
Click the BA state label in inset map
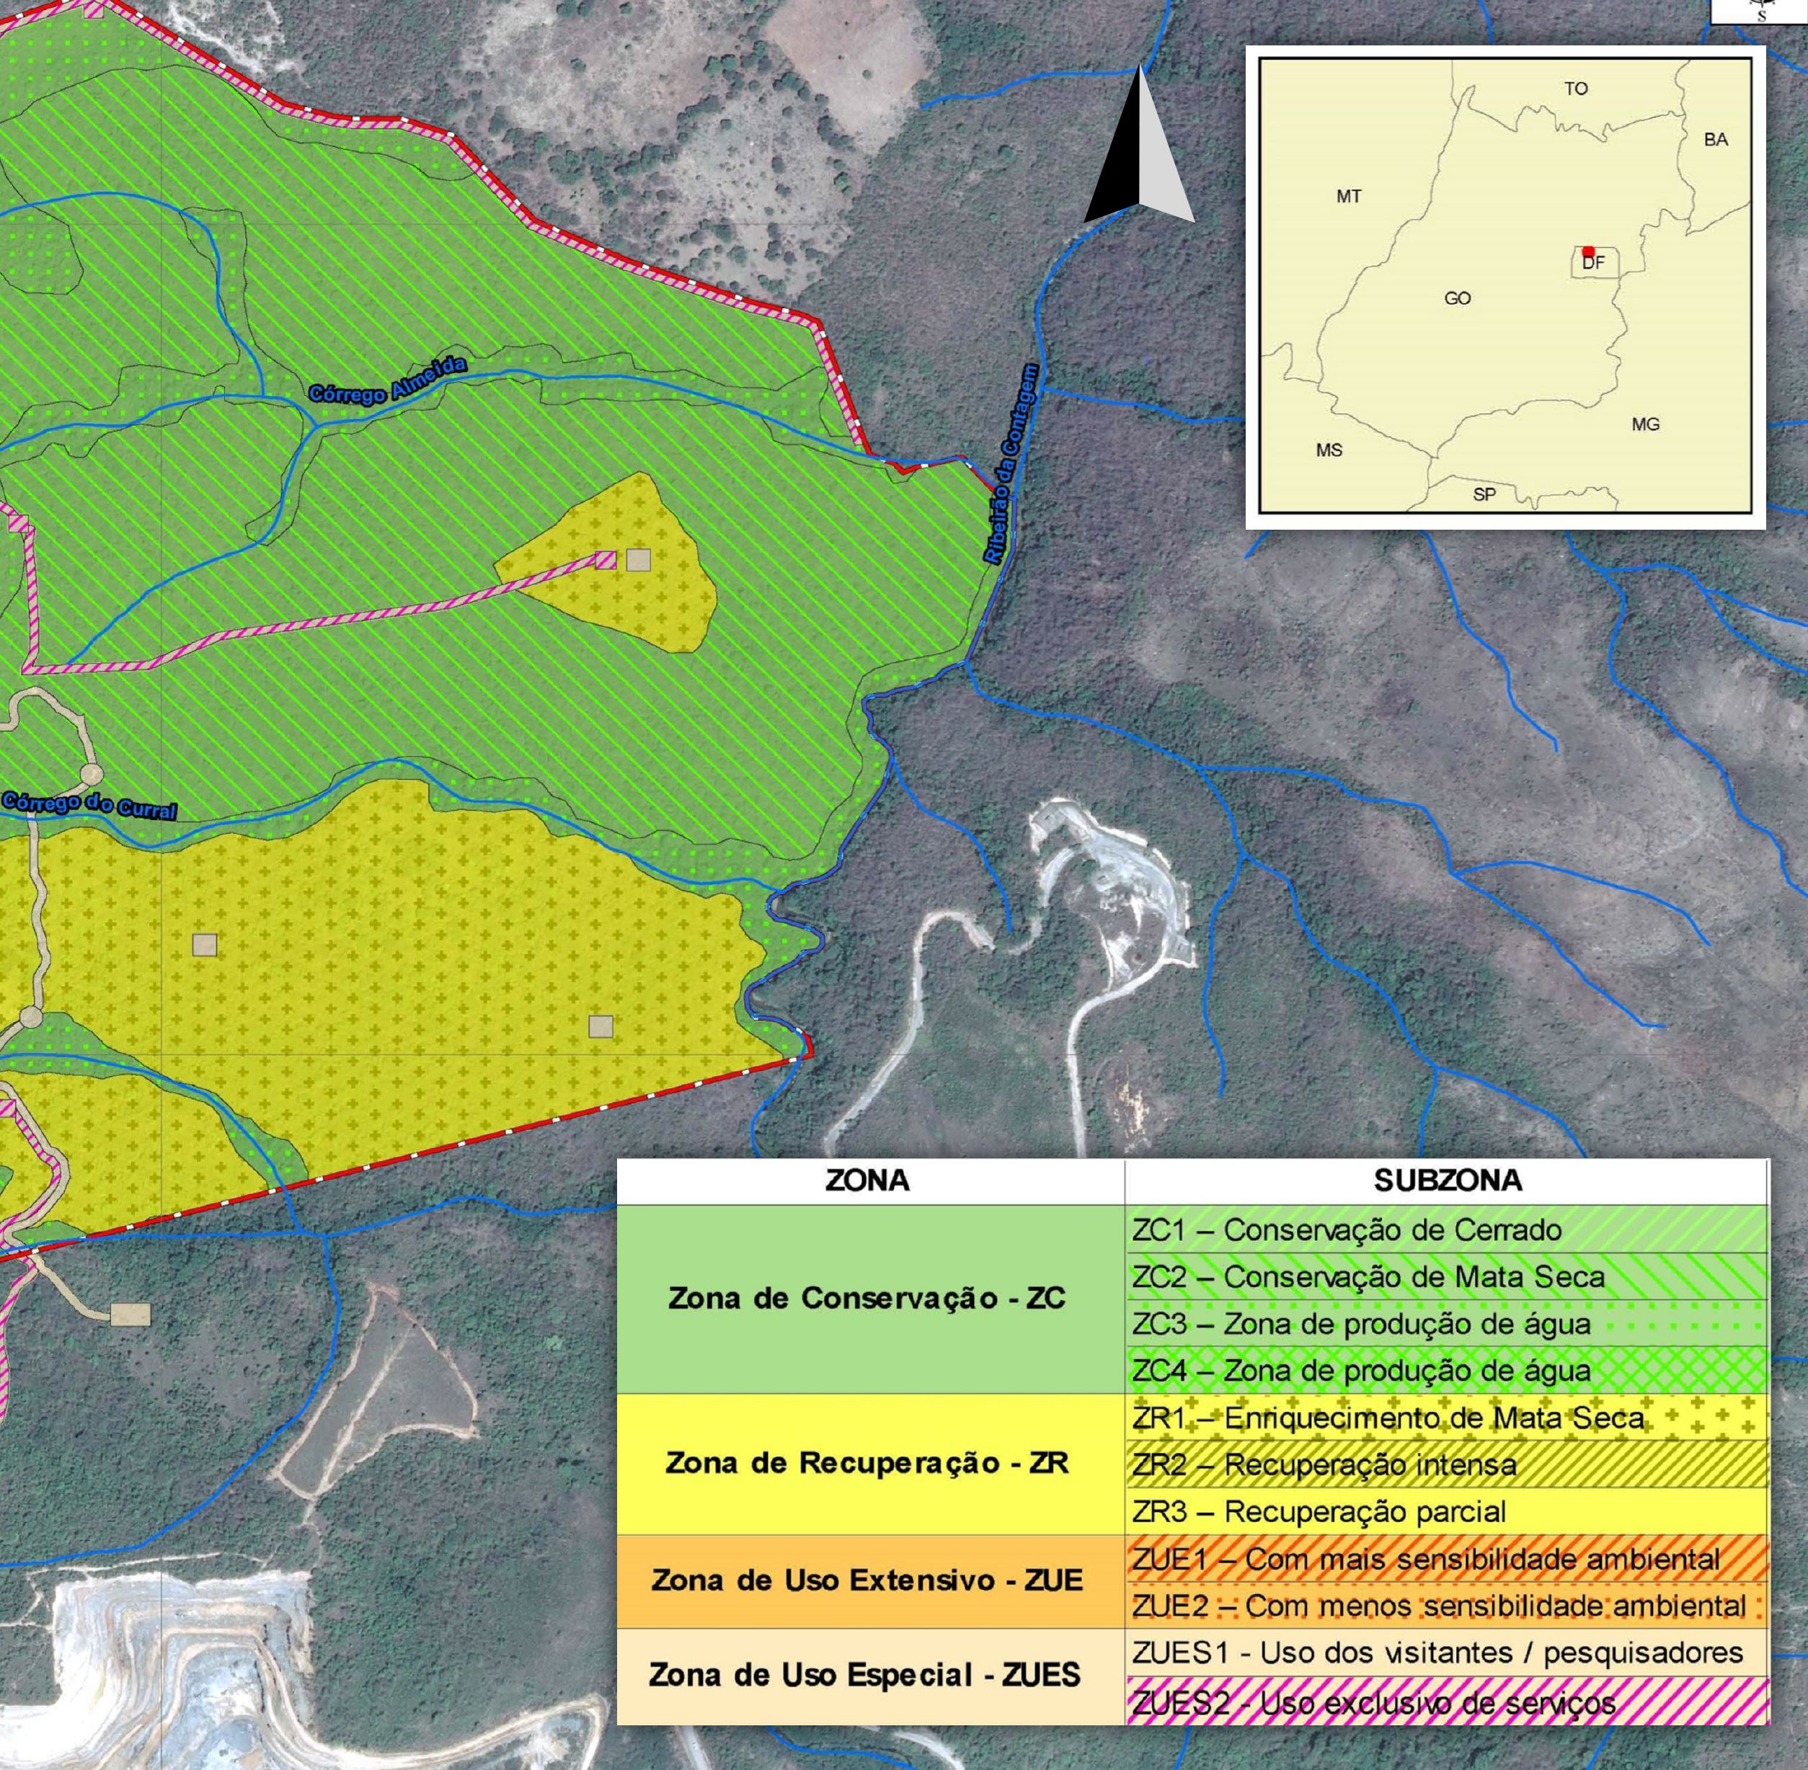tap(1716, 139)
